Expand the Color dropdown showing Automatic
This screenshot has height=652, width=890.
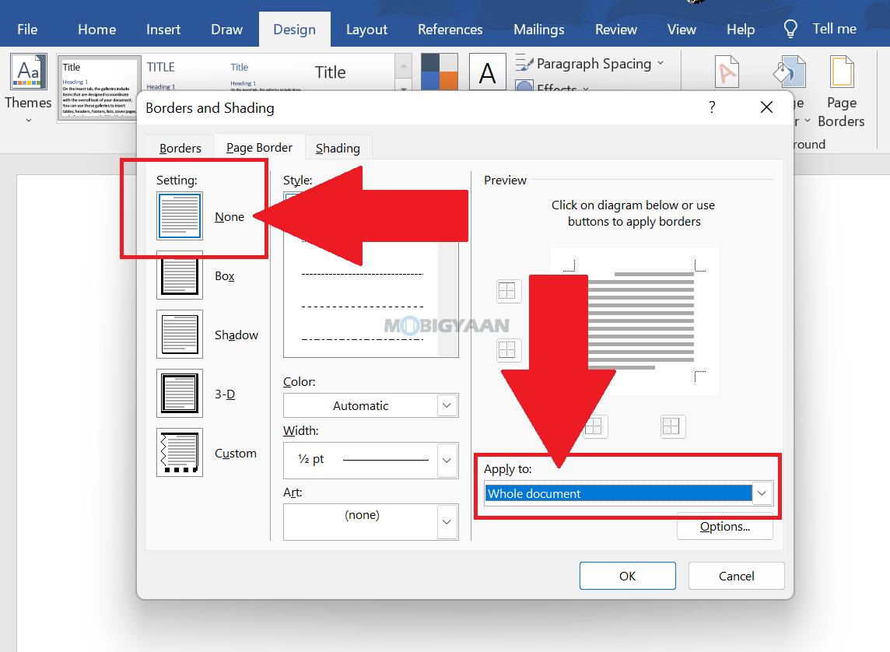[370, 405]
